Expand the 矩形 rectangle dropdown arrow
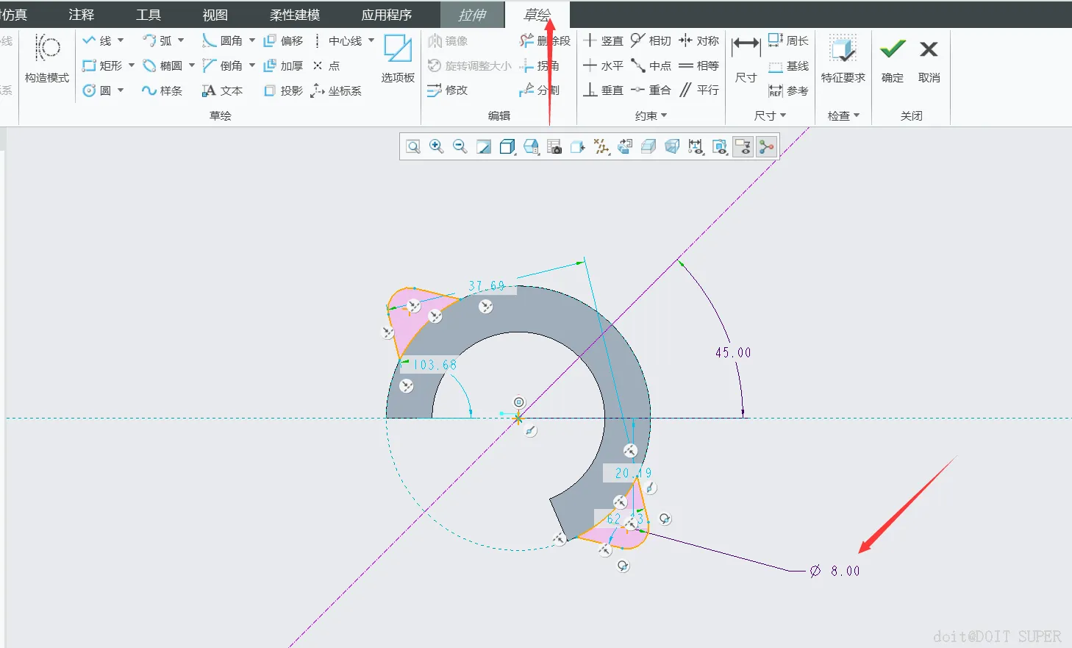The height and width of the screenshot is (648, 1072). (x=132, y=65)
